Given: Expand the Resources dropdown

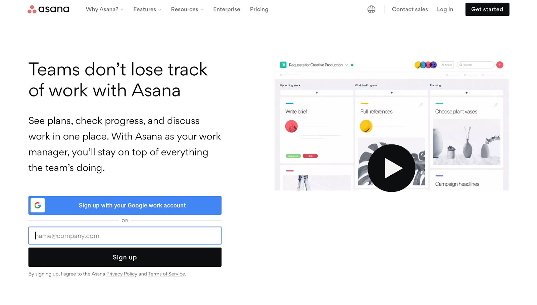Looking at the screenshot, I should tap(187, 9).
